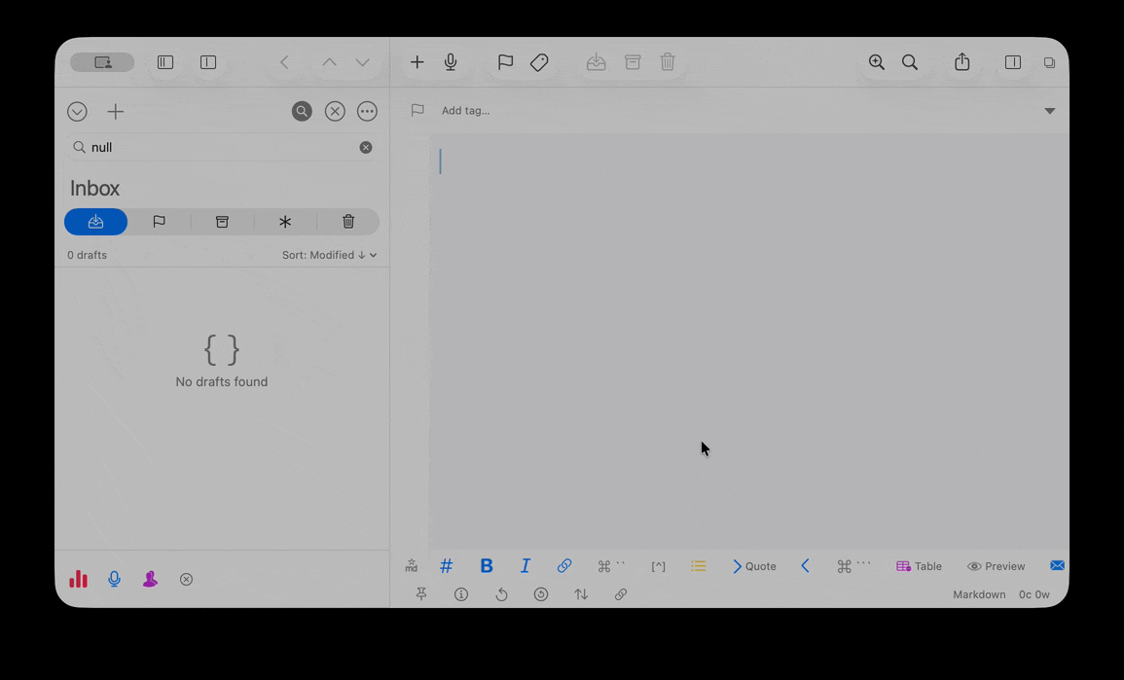Screen dimensions: 1124x680
Task: Open the tag icon in the top toolbar
Action: click(x=539, y=62)
